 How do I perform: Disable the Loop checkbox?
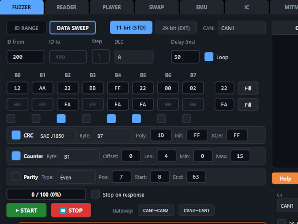coord(209,57)
